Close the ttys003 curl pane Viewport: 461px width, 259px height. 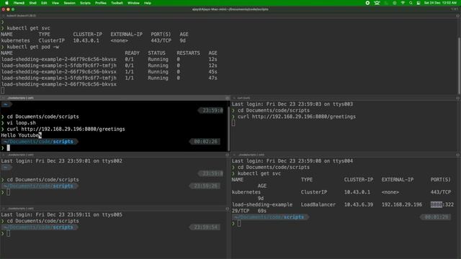pos(234,98)
